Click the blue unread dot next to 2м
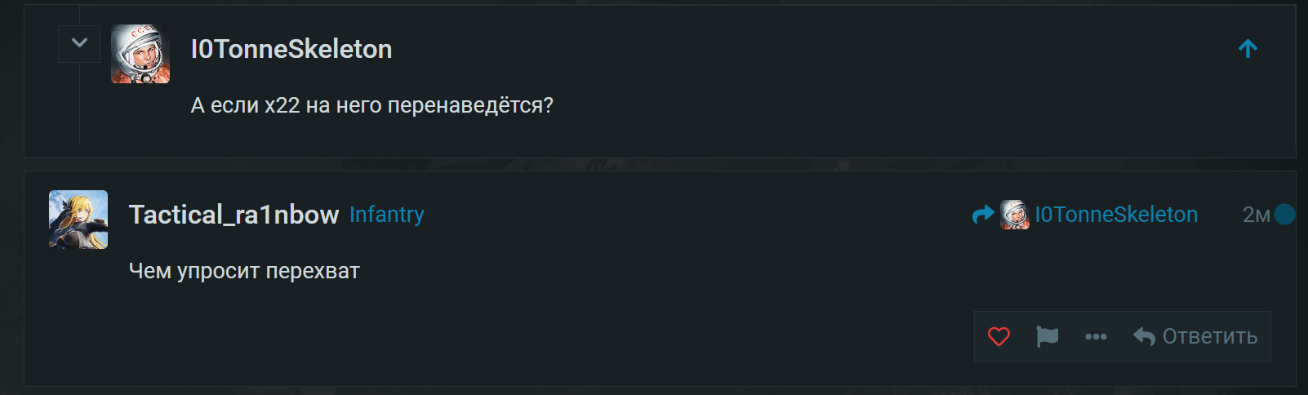1308x395 pixels. click(1284, 215)
